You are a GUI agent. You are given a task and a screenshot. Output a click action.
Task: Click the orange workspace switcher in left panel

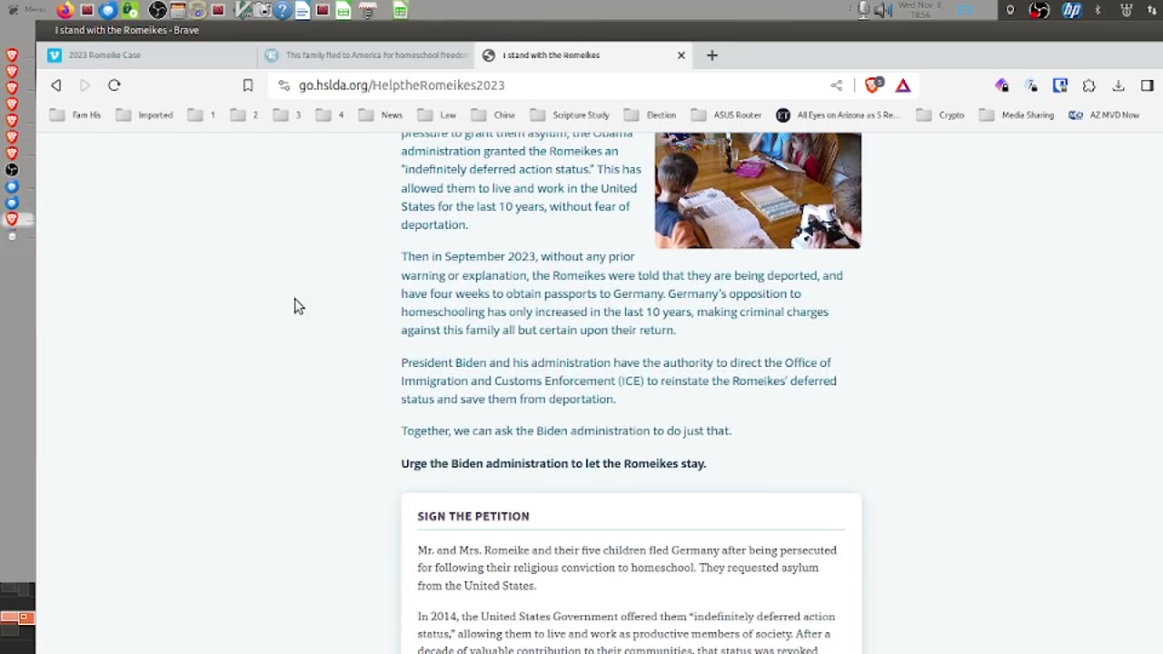[x=17, y=618]
